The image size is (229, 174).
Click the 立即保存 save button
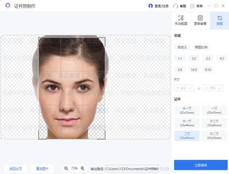pyautogui.click(x=201, y=165)
